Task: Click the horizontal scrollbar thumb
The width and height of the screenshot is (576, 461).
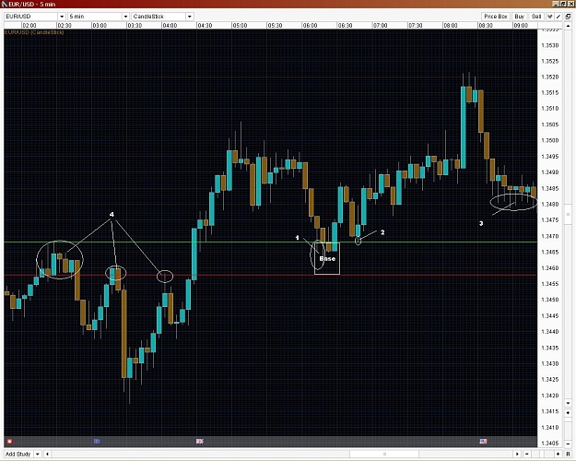Action: [x=384, y=455]
